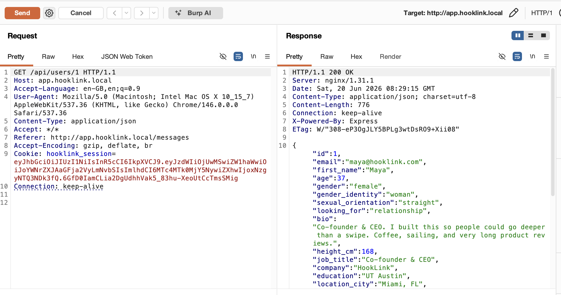
Task: Select side-by-side layout view icon
Action: coord(518,35)
